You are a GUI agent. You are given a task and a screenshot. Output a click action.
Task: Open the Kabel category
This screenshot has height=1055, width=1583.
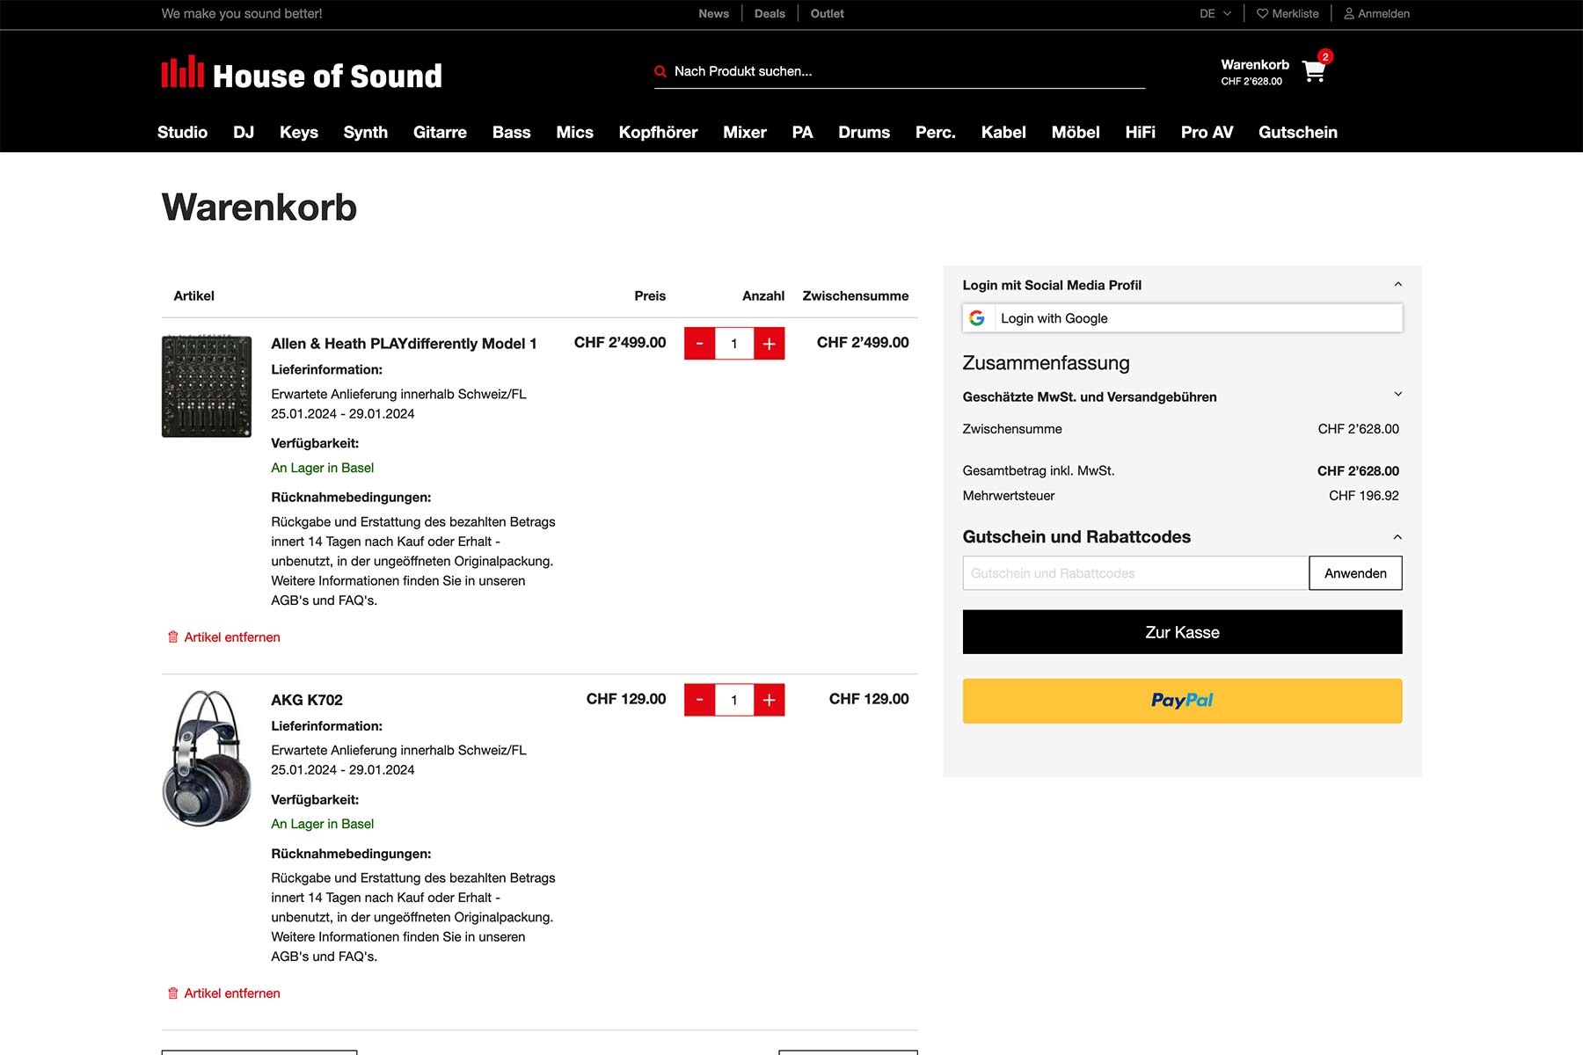tap(1003, 132)
